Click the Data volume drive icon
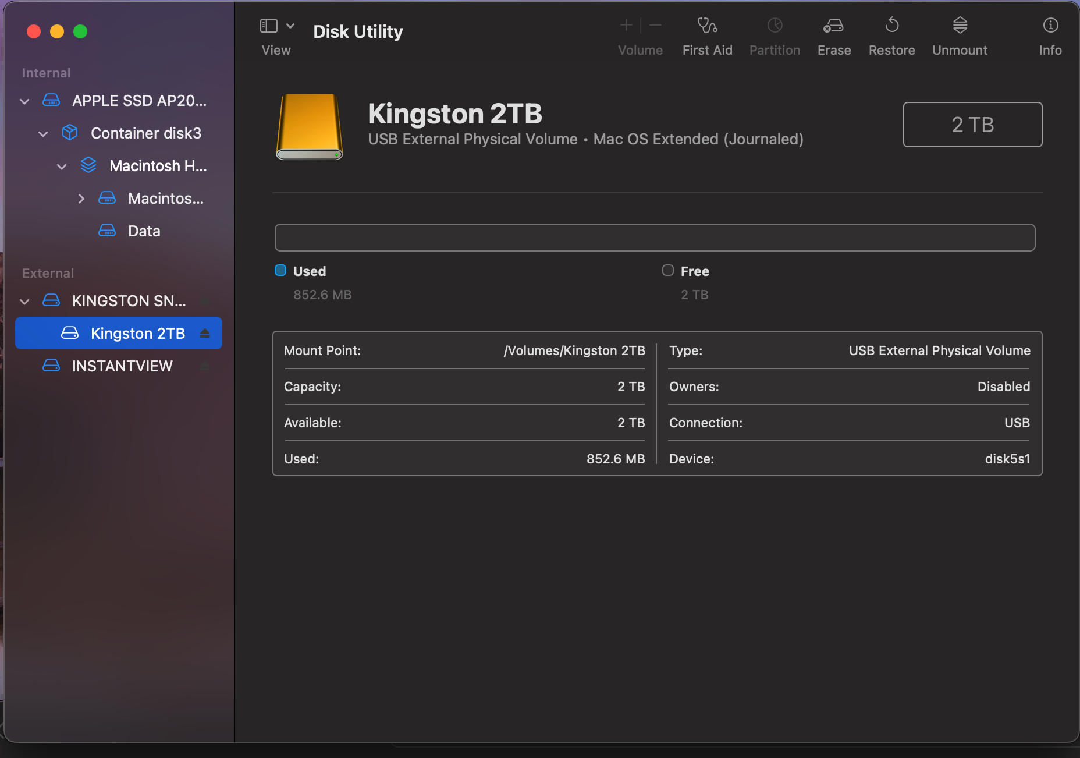This screenshot has height=758, width=1080. click(107, 231)
